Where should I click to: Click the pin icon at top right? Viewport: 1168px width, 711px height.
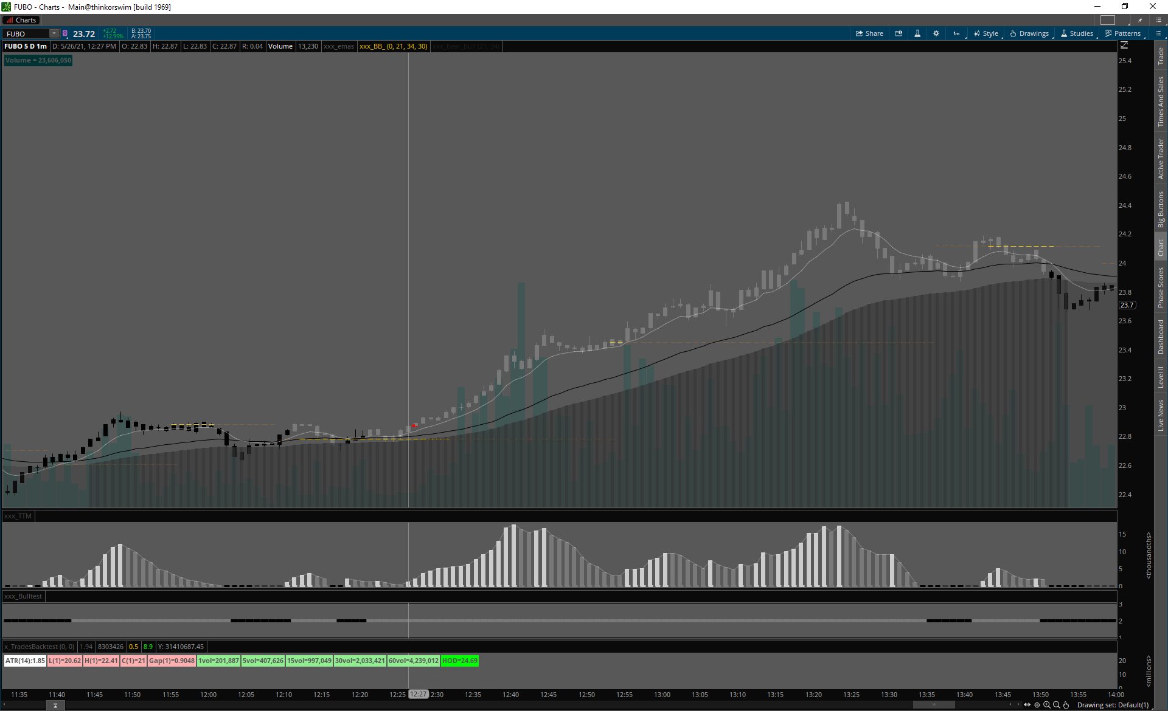tap(1140, 20)
